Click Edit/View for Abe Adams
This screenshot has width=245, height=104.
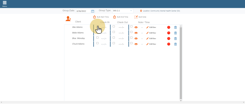pos(151,27)
